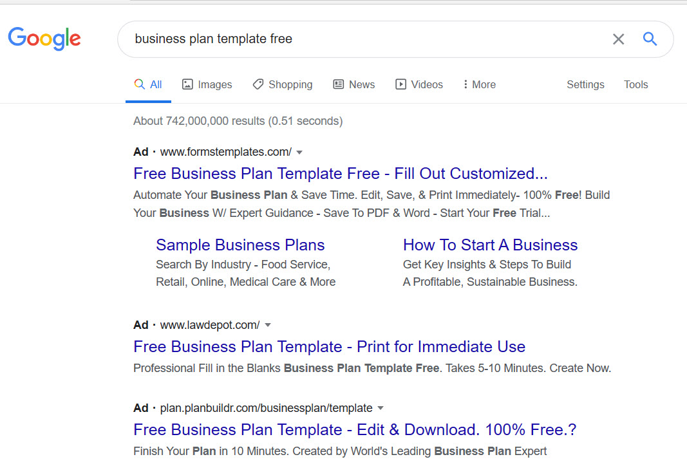Screen dimensions: 687x466
Task: Open the Sample Business Plans link
Action: pos(240,245)
